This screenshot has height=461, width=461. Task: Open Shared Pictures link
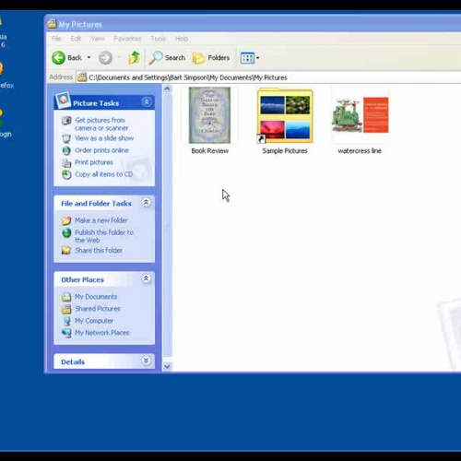click(x=98, y=309)
